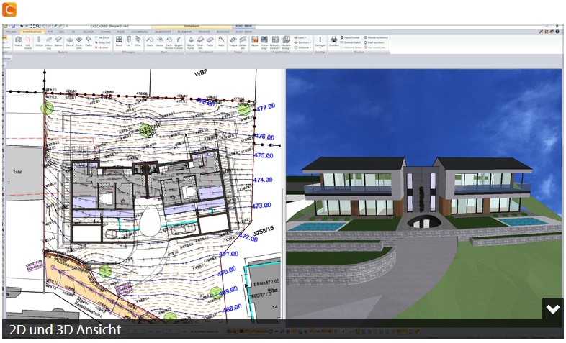Select the Gaube dormer tool

(x=159, y=42)
